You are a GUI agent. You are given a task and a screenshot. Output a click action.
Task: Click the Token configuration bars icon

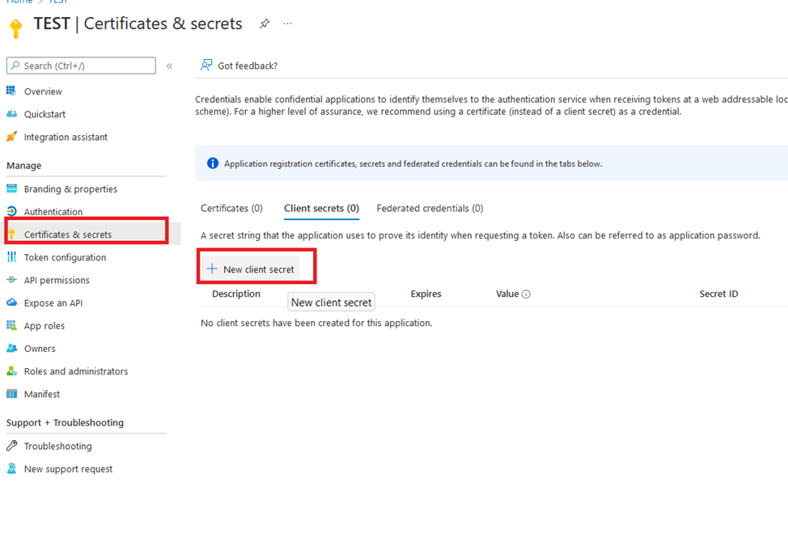coord(11,256)
